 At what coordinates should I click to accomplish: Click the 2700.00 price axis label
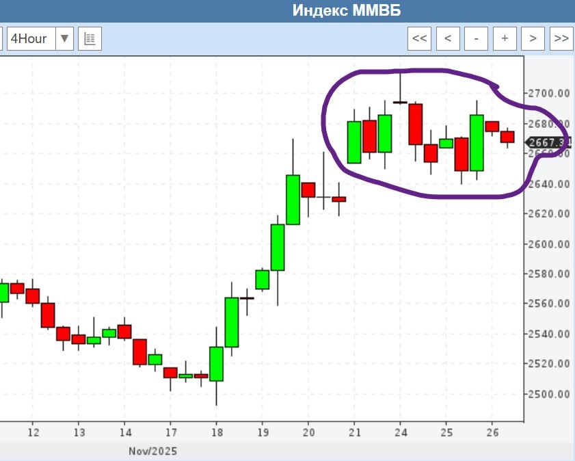548,93
